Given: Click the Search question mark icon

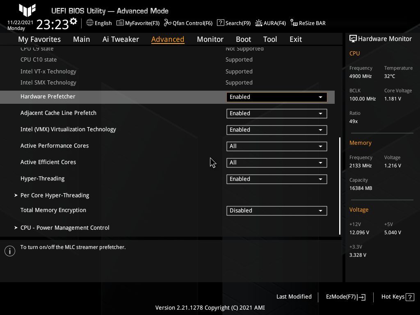Looking at the screenshot, I should coord(220,23).
